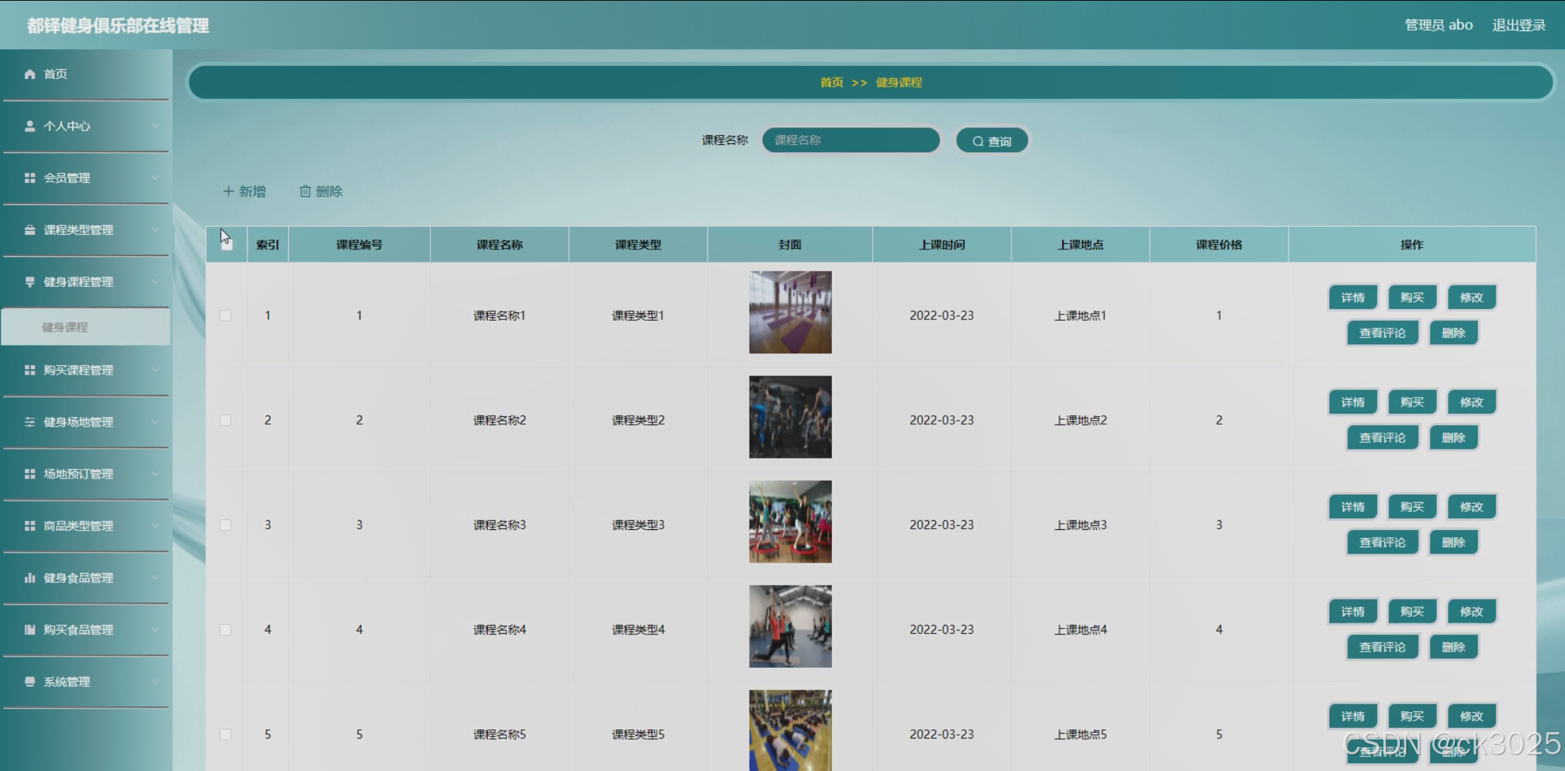Viewport: 1565px width, 771px height.
Task: Click the trash icon on the 删除 toolbar button
Action: click(305, 191)
